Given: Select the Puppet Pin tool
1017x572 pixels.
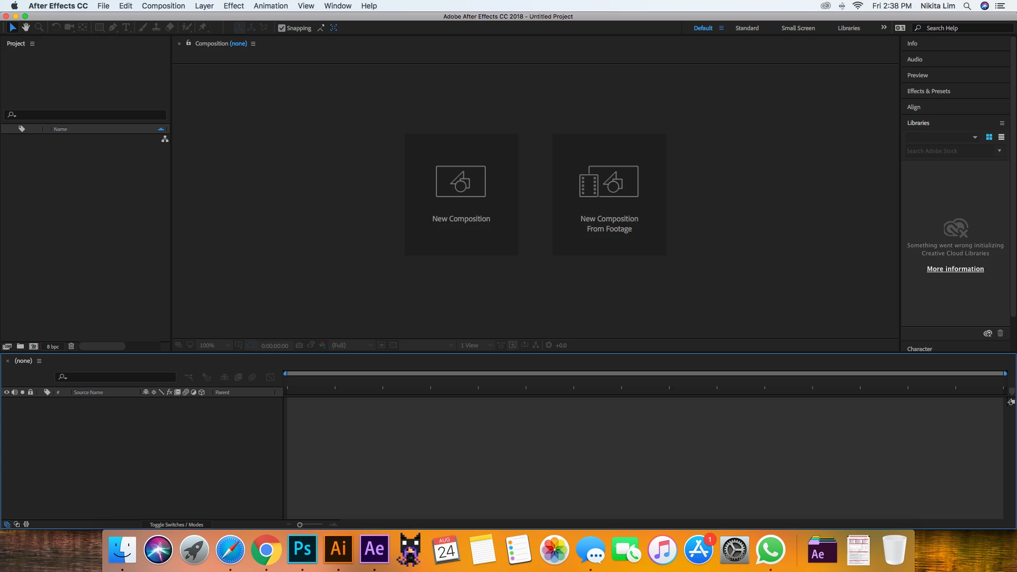Looking at the screenshot, I should 203,28.
